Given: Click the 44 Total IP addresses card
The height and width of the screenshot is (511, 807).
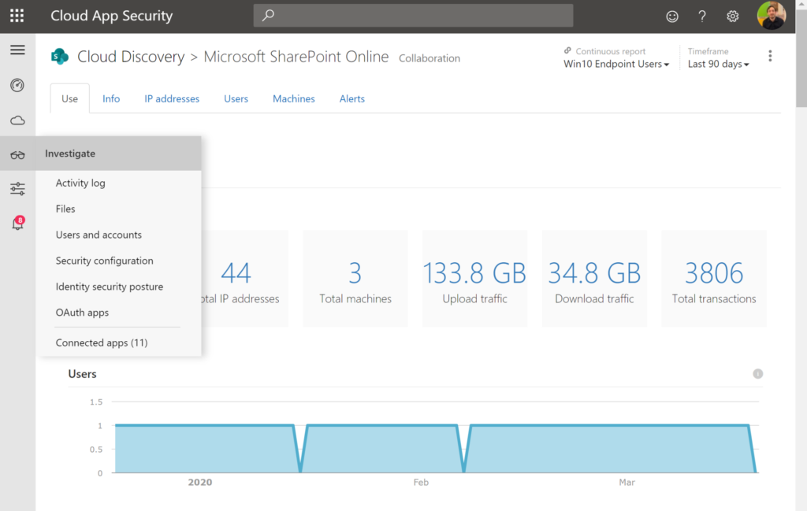Looking at the screenshot, I should click(244, 279).
